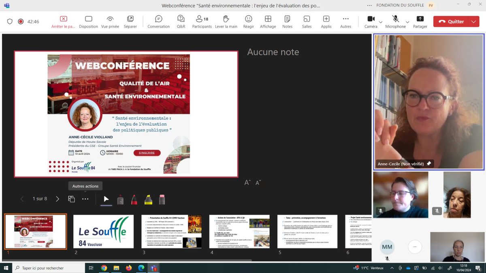Viewport: 486px width, 273px height.
Task: Open the Salles breakout rooms
Action: pos(307,21)
